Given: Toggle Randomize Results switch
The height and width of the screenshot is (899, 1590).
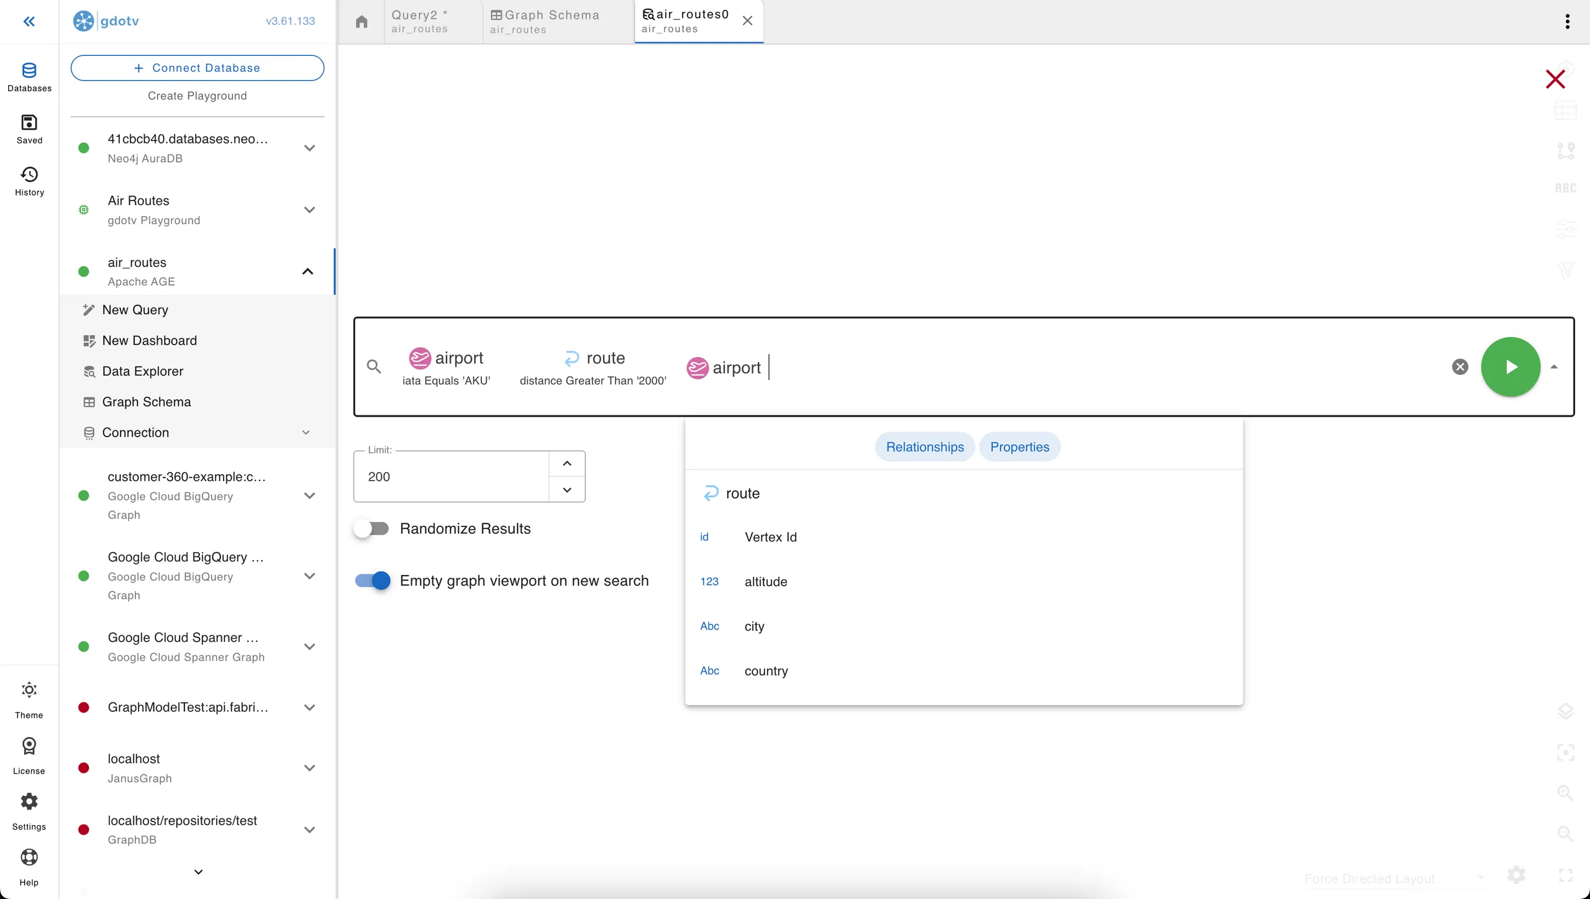Looking at the screenshot, I should (x=371, y=529).
